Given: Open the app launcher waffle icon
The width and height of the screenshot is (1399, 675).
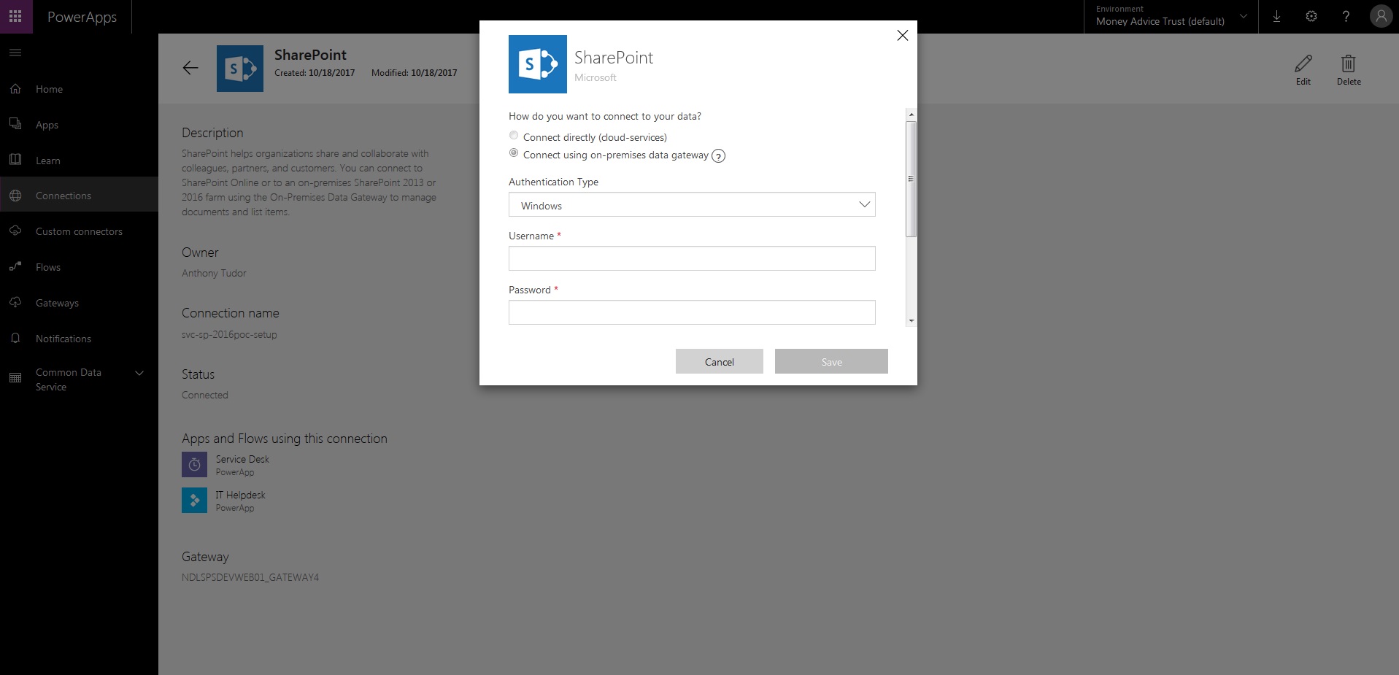Looking at the screenshot, I should pos(15,16).
